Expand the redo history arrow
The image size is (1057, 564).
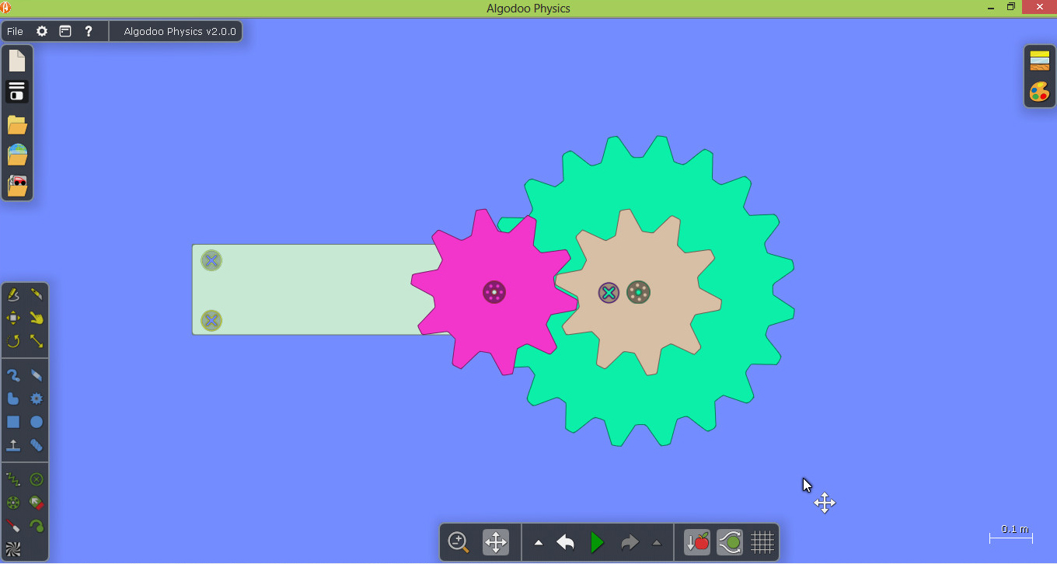click(x=657, y=543)
